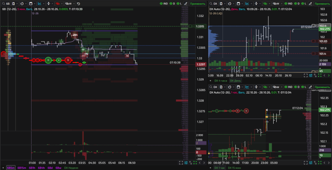The height and width of the screenshot is (170, 332).
Task: Search symbol field showing 6B
Action: pos(6,3)
